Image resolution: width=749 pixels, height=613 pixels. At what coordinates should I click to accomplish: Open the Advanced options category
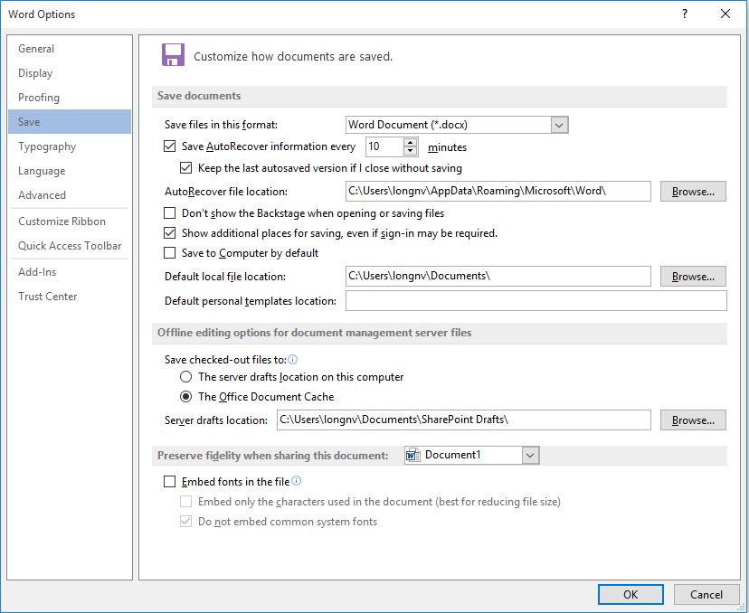(42, 195)
